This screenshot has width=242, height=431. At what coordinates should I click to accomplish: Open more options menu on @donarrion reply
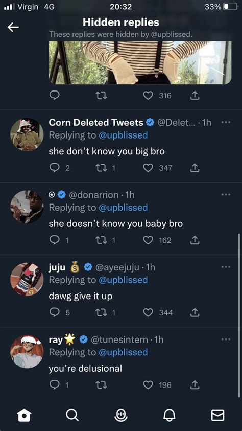pyautogui.click(x=226, y=194)
